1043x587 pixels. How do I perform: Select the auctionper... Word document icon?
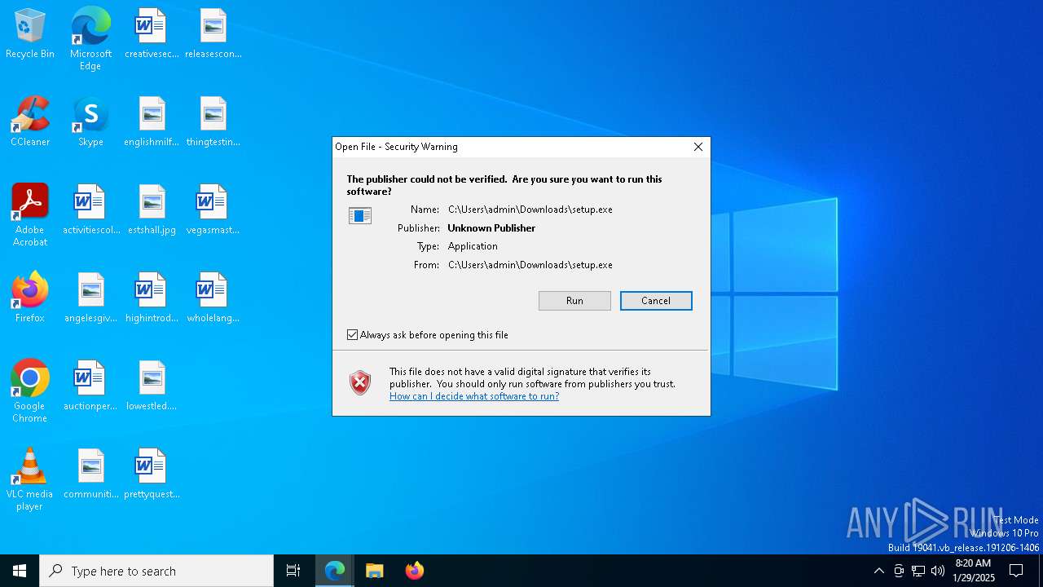(90, 386)
